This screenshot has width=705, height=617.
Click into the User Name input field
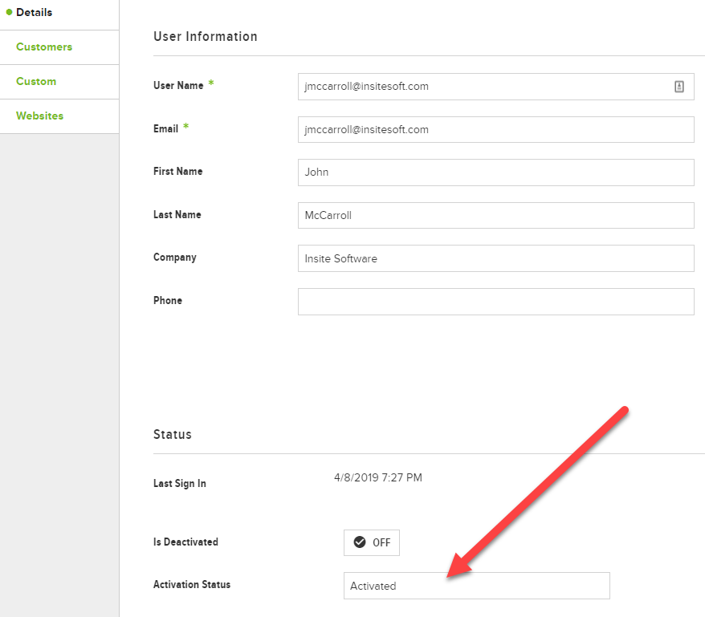pos(496,87)
